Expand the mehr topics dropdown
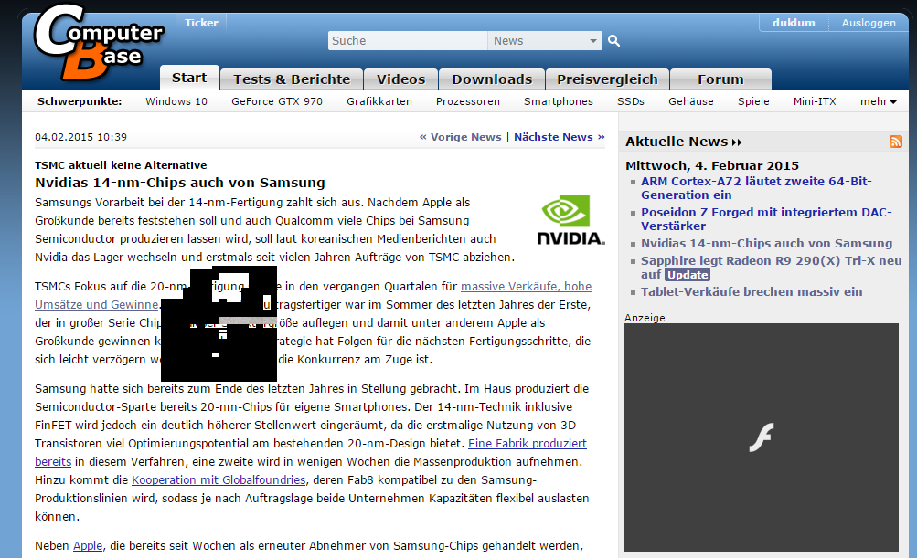The height and width of the screenshot is (558, 917). click(878, 101)
